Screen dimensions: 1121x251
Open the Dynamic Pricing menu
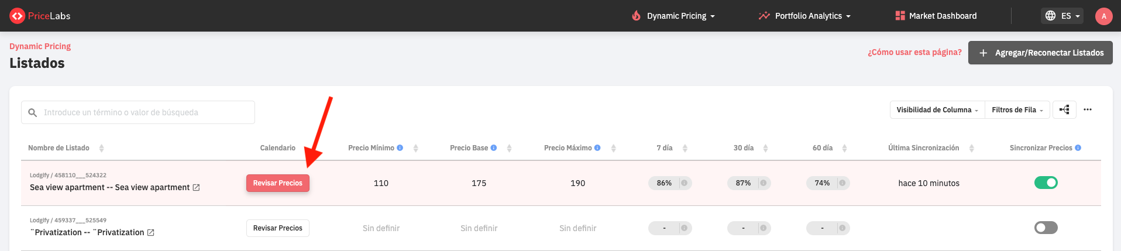(673, 16)
